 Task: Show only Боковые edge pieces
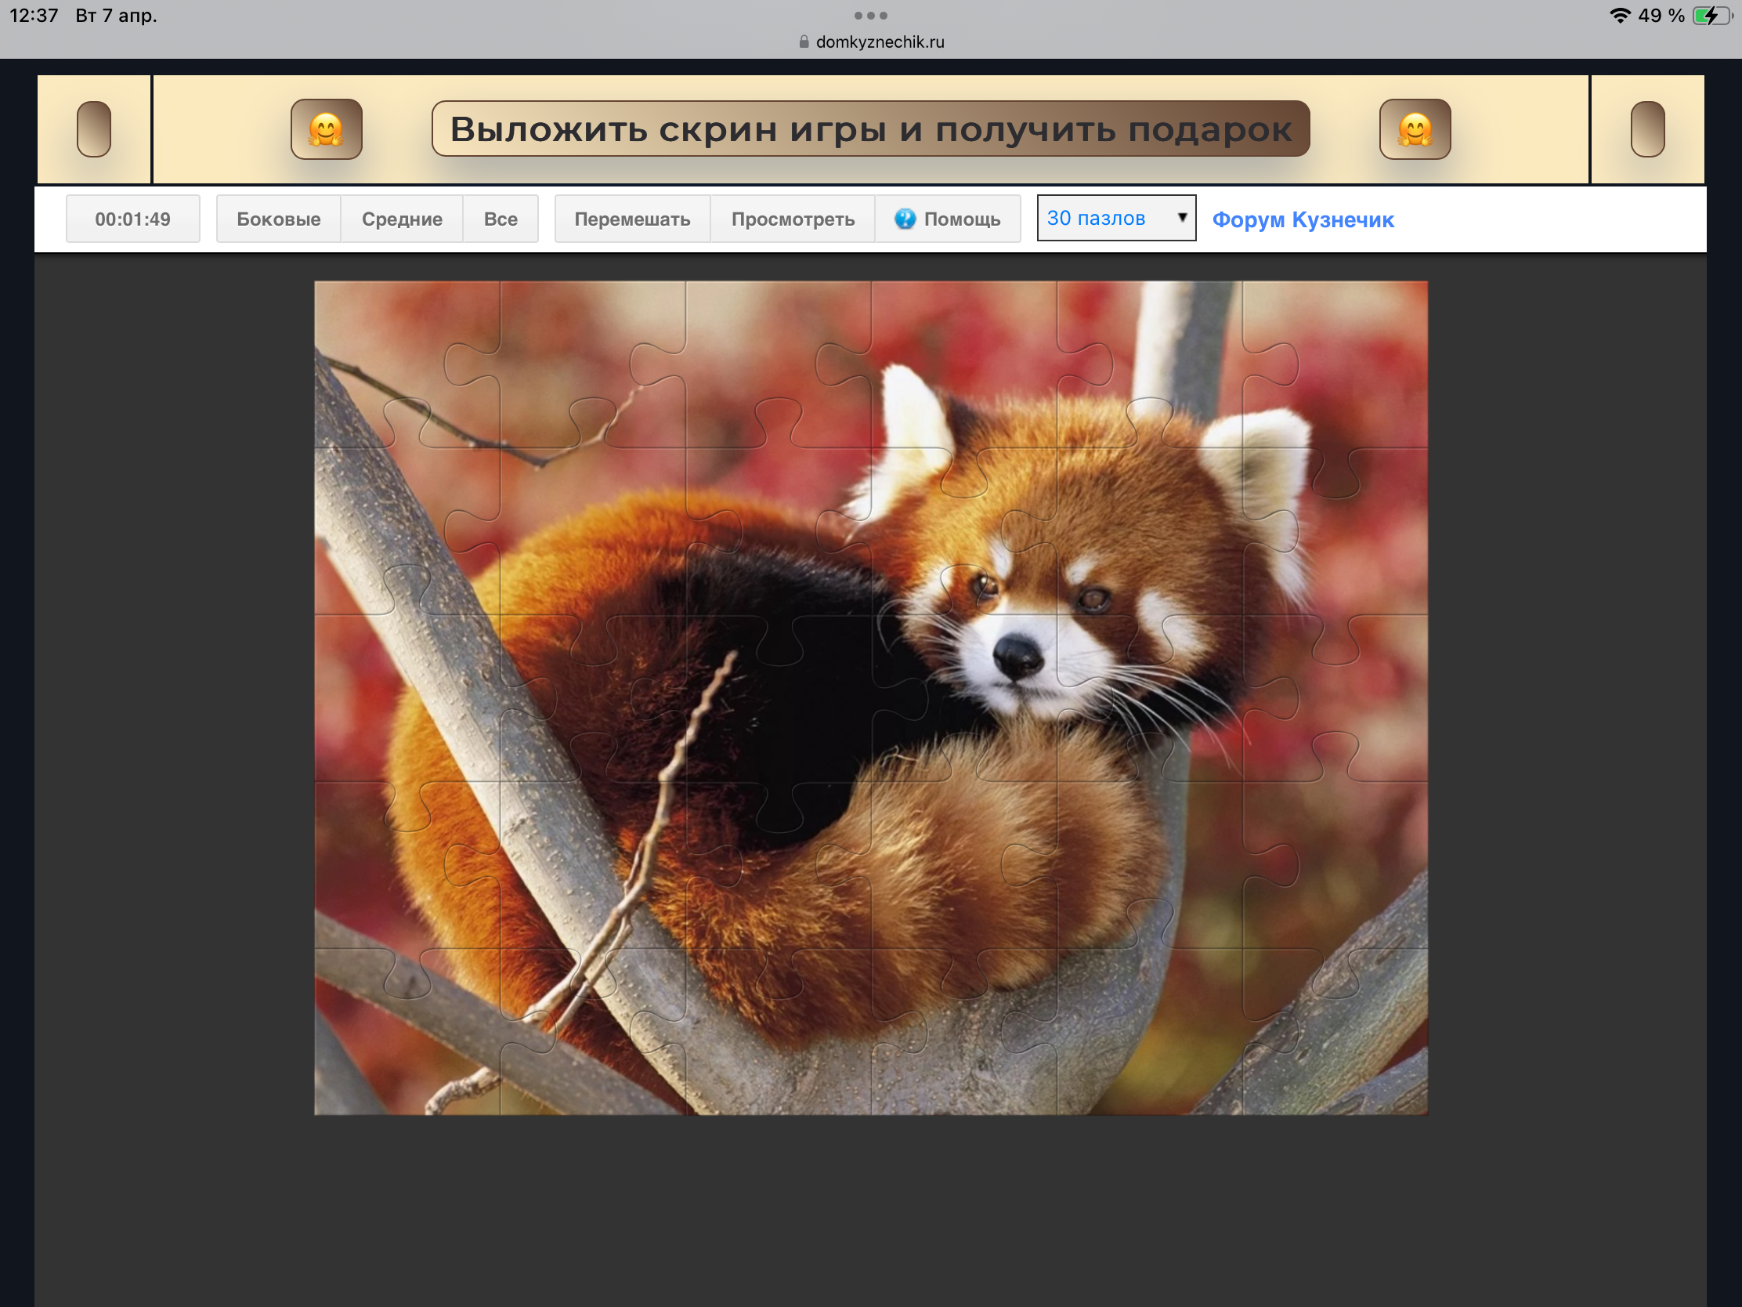(279, 219)
